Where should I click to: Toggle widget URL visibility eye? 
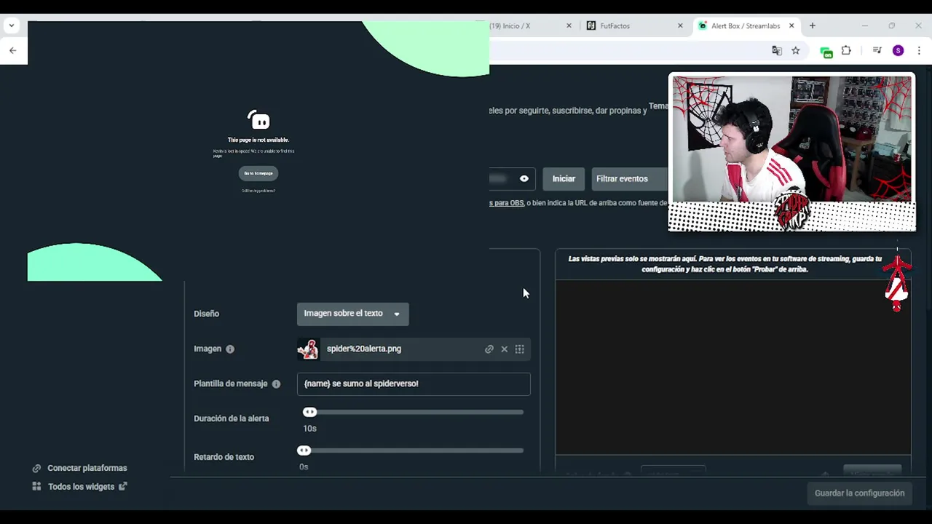(x=524, y=178)
